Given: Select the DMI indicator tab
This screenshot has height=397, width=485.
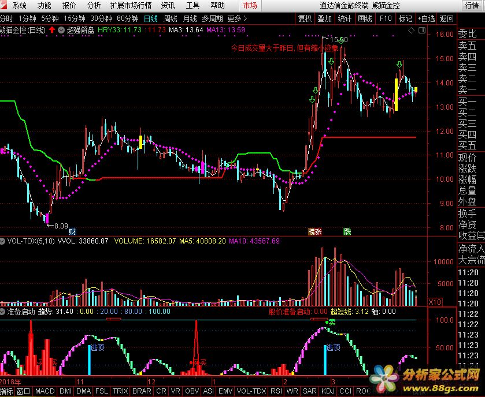Looking at the screenshot, I should 65,391.
